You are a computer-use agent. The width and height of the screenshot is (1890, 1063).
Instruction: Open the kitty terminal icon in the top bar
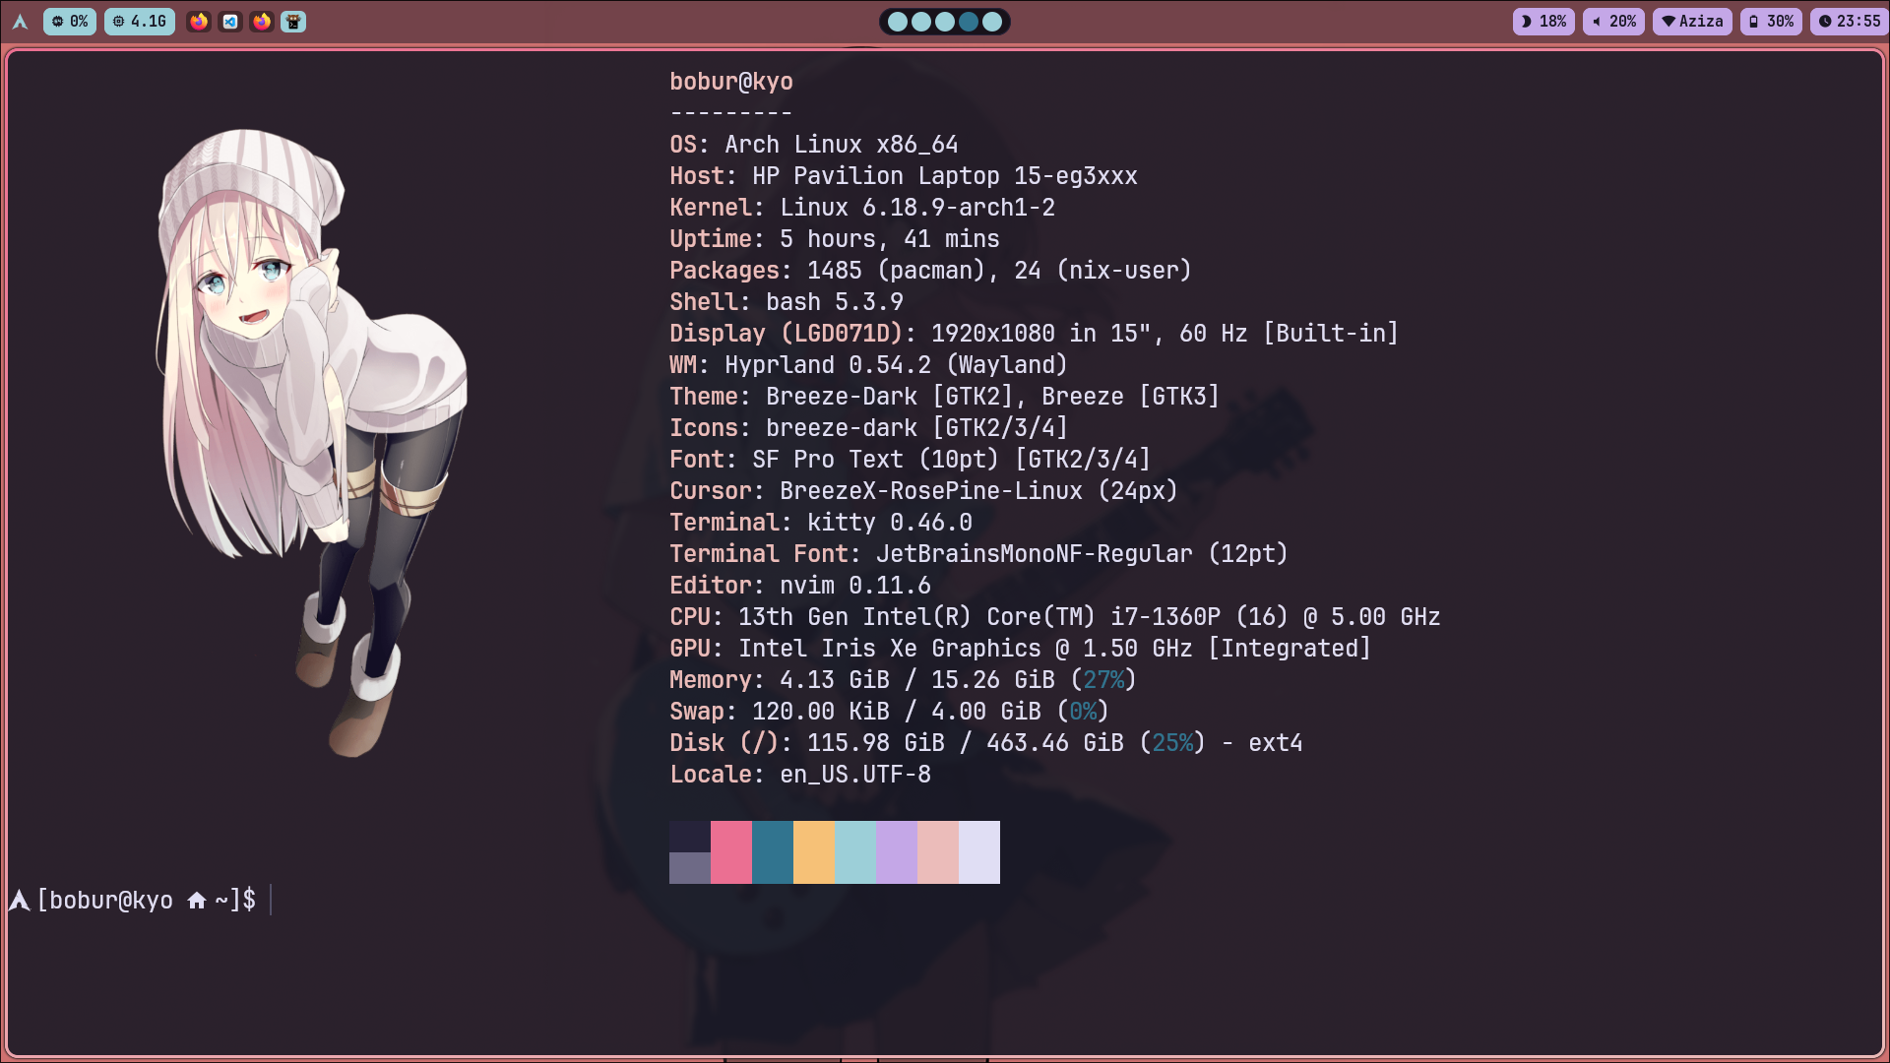tap(293, 22)
